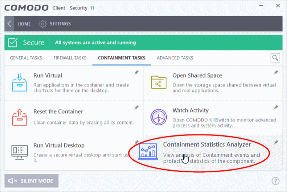Click the Secure checkmark status icon

coord(13,43)
